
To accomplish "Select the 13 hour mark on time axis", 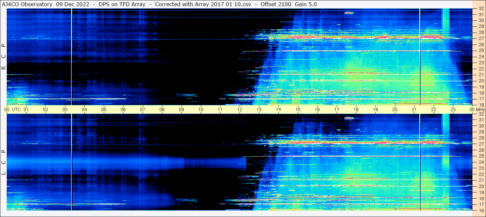I will 259,109.
